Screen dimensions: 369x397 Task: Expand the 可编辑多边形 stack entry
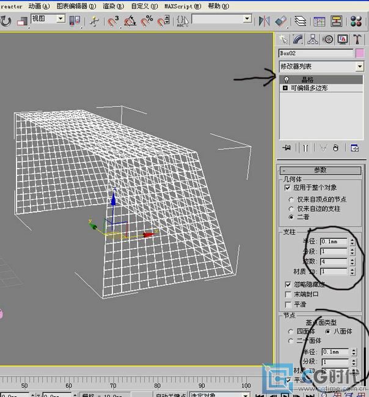(285, 88)
